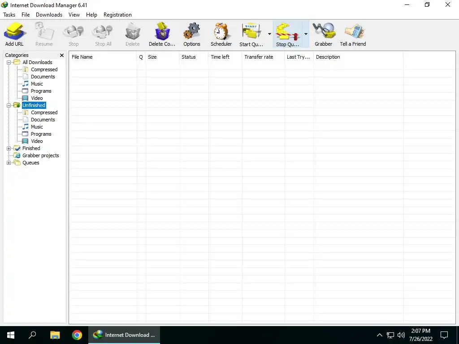Open File Explorer from taskbar

pyautogui.click(x=55, y=335)
